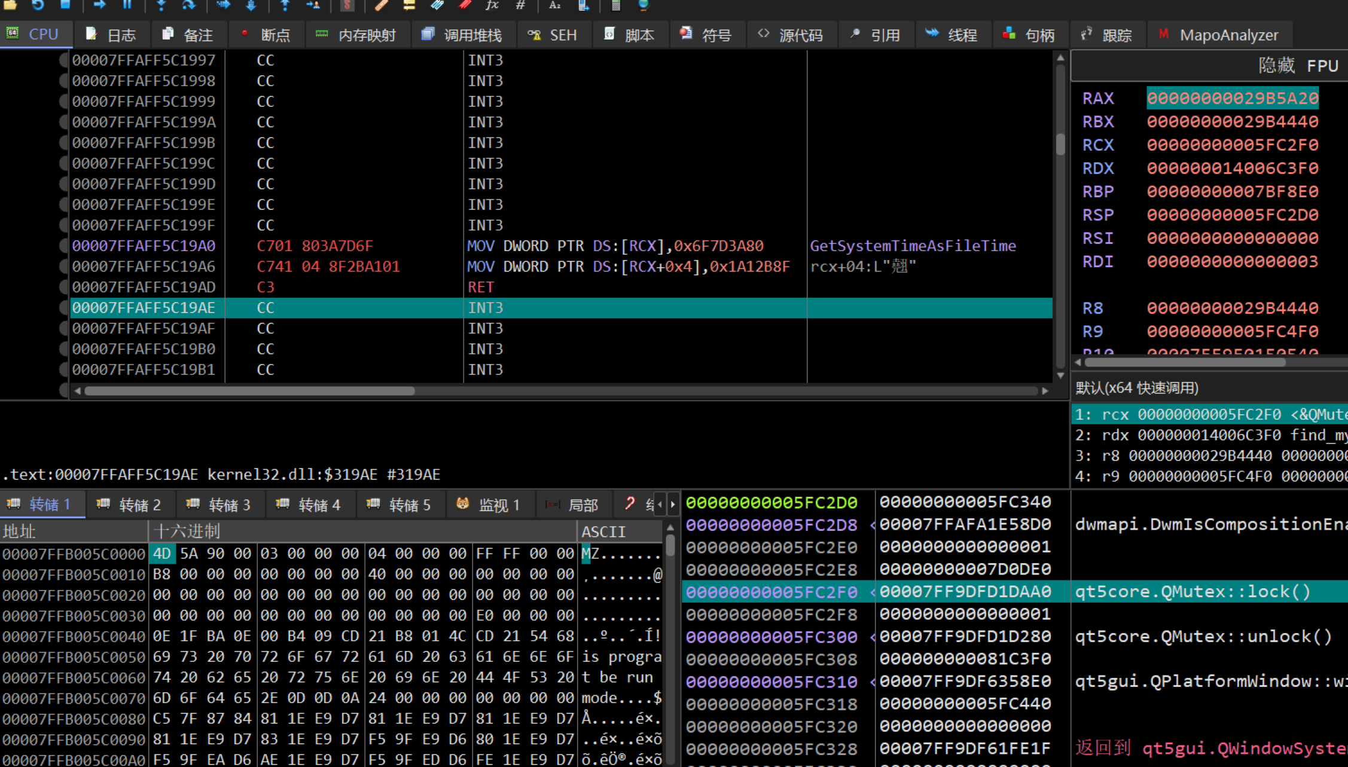Click the restart debugging toolbar icon
1348x767 pixels.
click(38, 5)
